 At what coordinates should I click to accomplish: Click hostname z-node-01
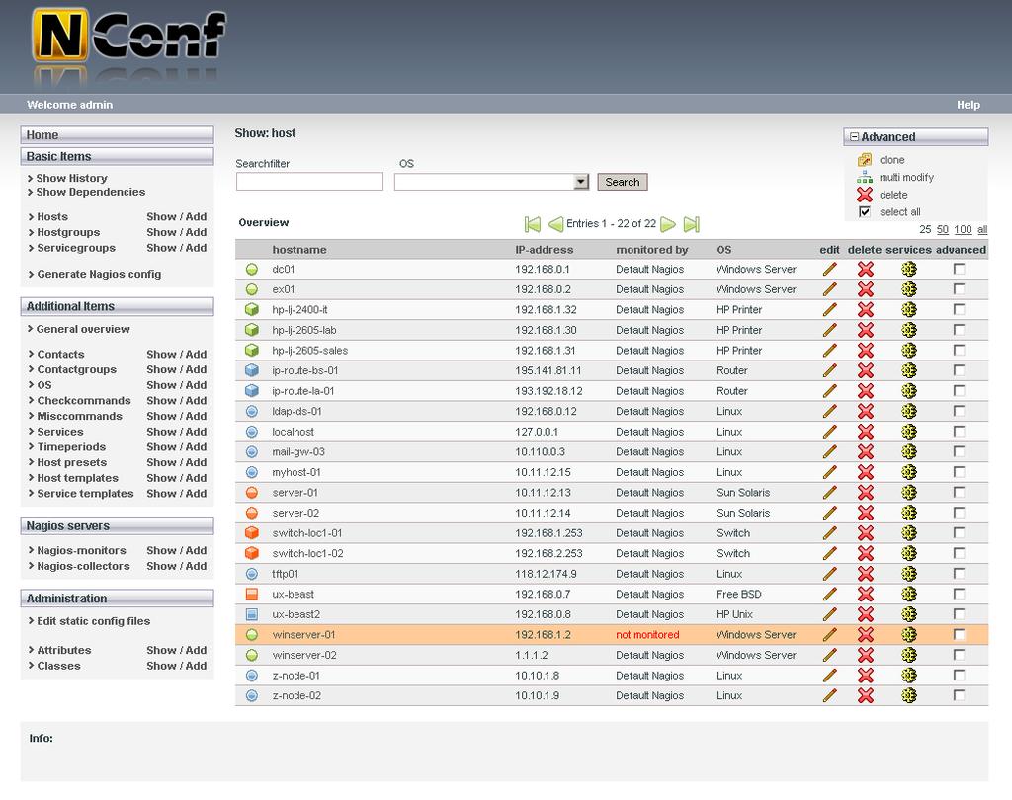click(295, 676)
